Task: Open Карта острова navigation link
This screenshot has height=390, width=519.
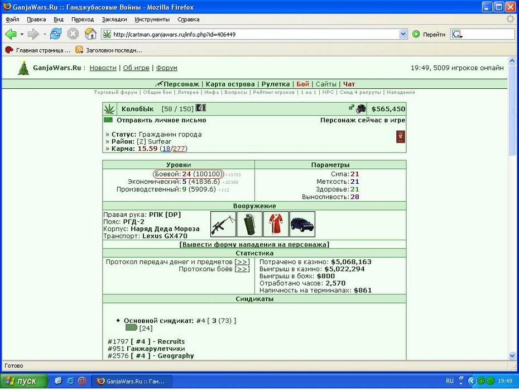Action: (x=230, y=84)
